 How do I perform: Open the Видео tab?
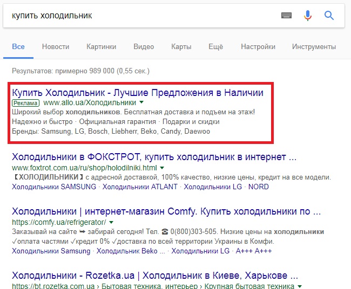pyautogui.click(x=144, y=46)
